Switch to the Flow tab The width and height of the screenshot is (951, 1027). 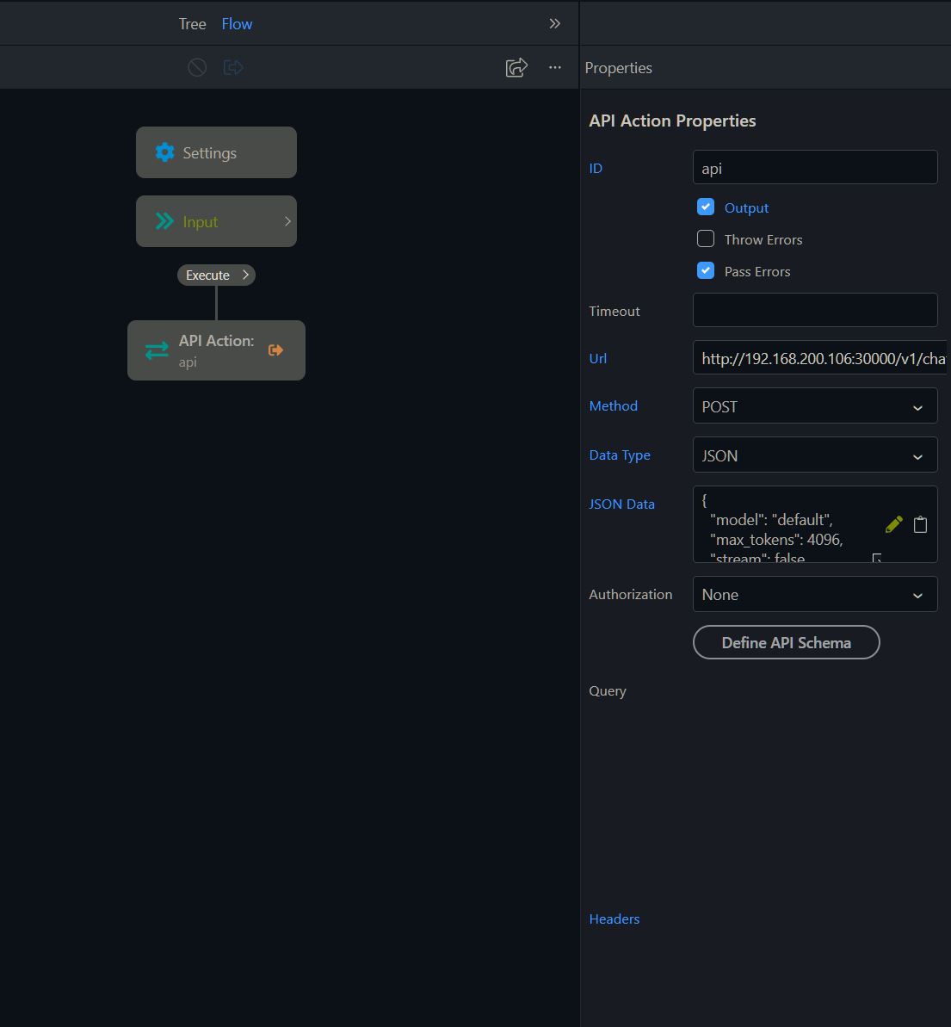237,24
